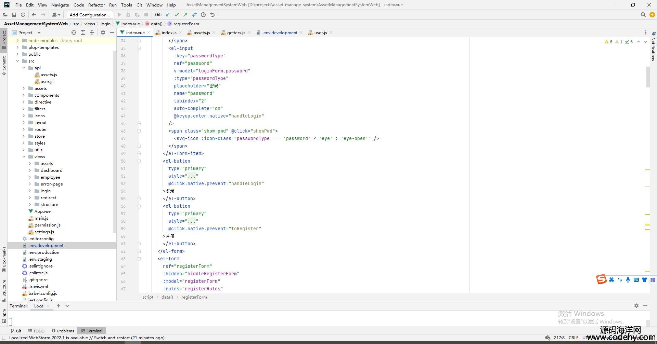This screenshot has width=657, height=344.
Task: Click the Search Everywhere magnifier icon
Action: 643,15
